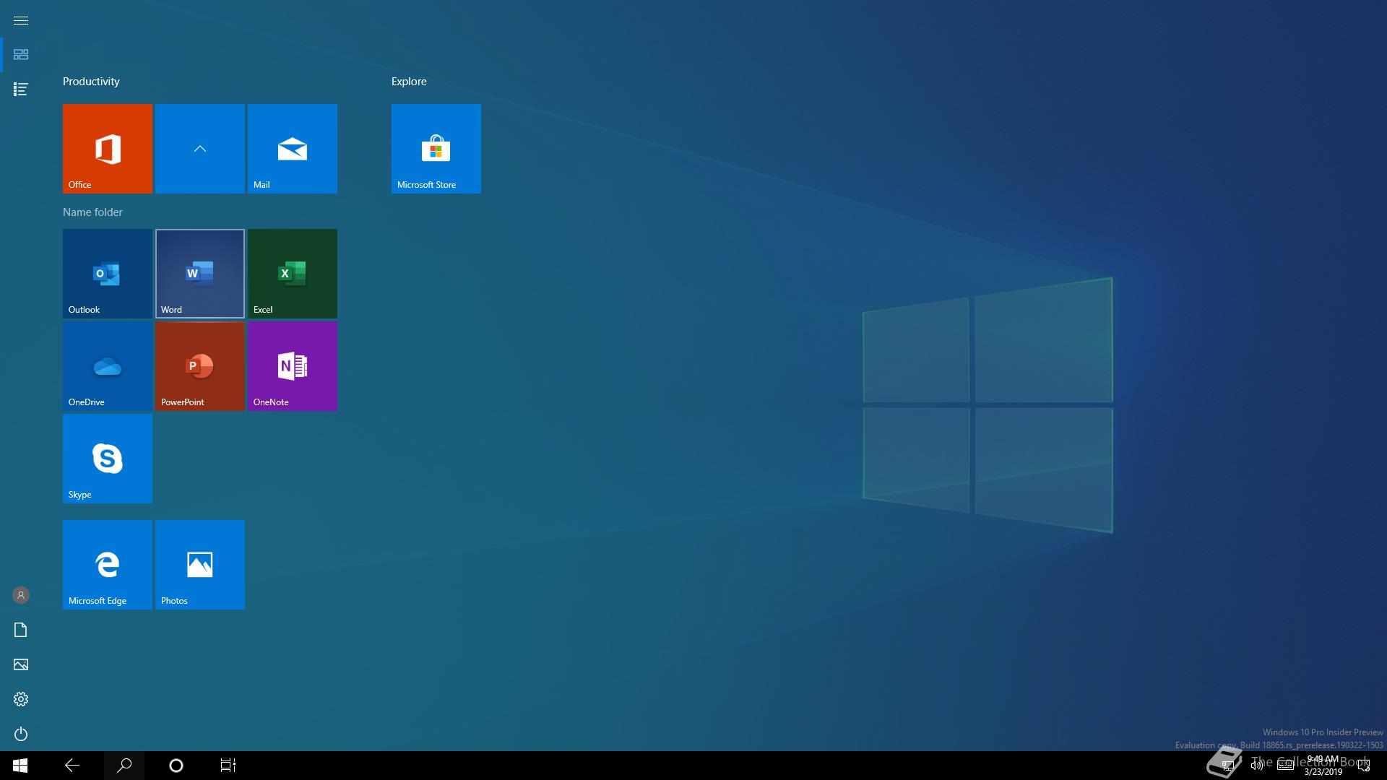Open the Mail tile
This screenshot has height=780, width=1387.
(x=293, y=149)
